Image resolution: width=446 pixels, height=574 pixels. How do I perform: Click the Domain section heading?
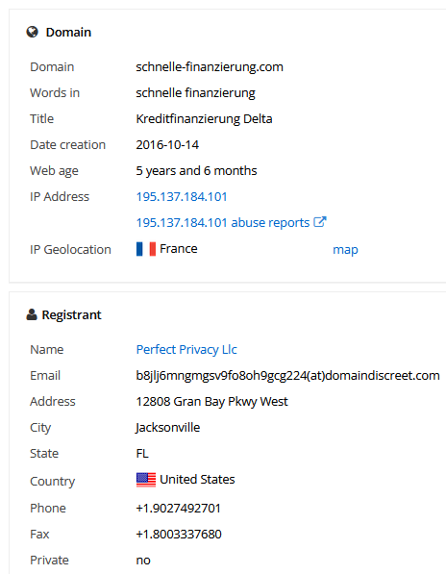(68, 33)
